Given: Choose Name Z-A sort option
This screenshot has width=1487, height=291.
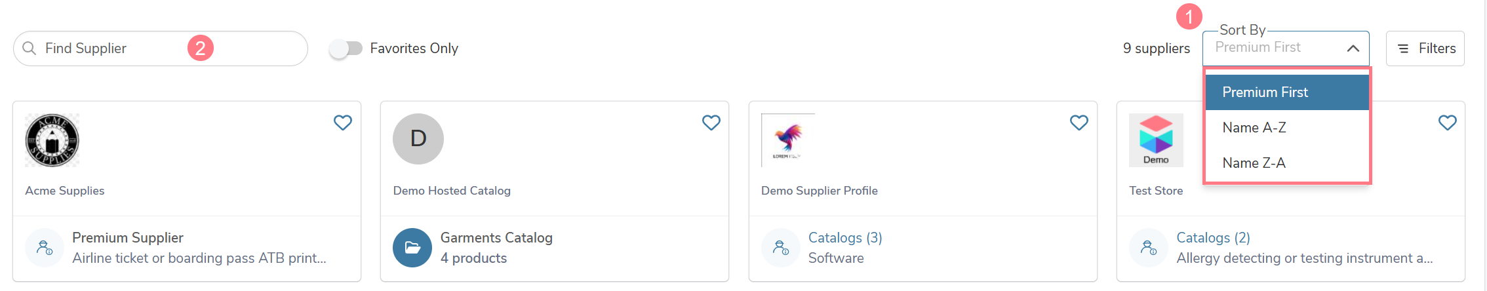Looking at the screenshot, I should 1287,163.
